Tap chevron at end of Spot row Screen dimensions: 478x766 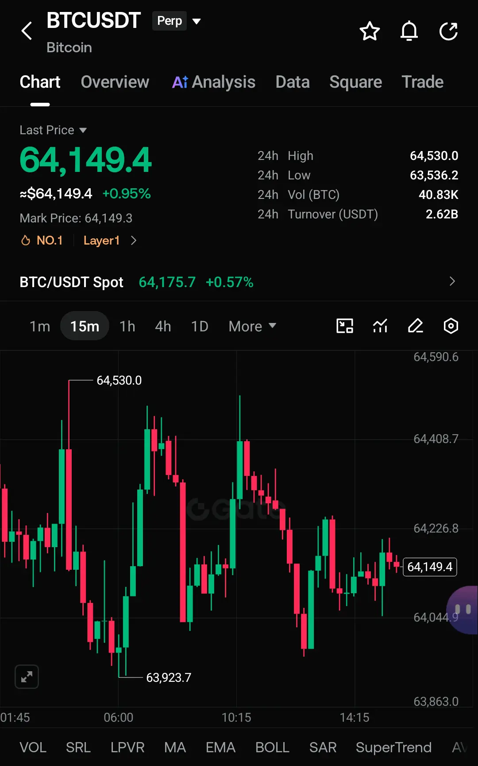[x=452, y=281]
